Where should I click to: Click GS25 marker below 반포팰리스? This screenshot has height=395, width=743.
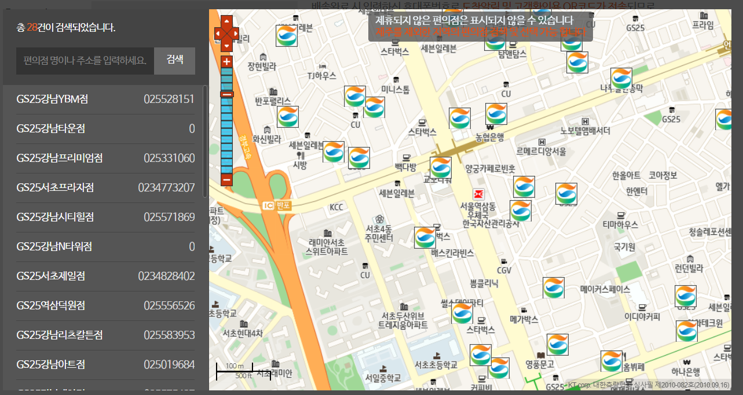288,117
